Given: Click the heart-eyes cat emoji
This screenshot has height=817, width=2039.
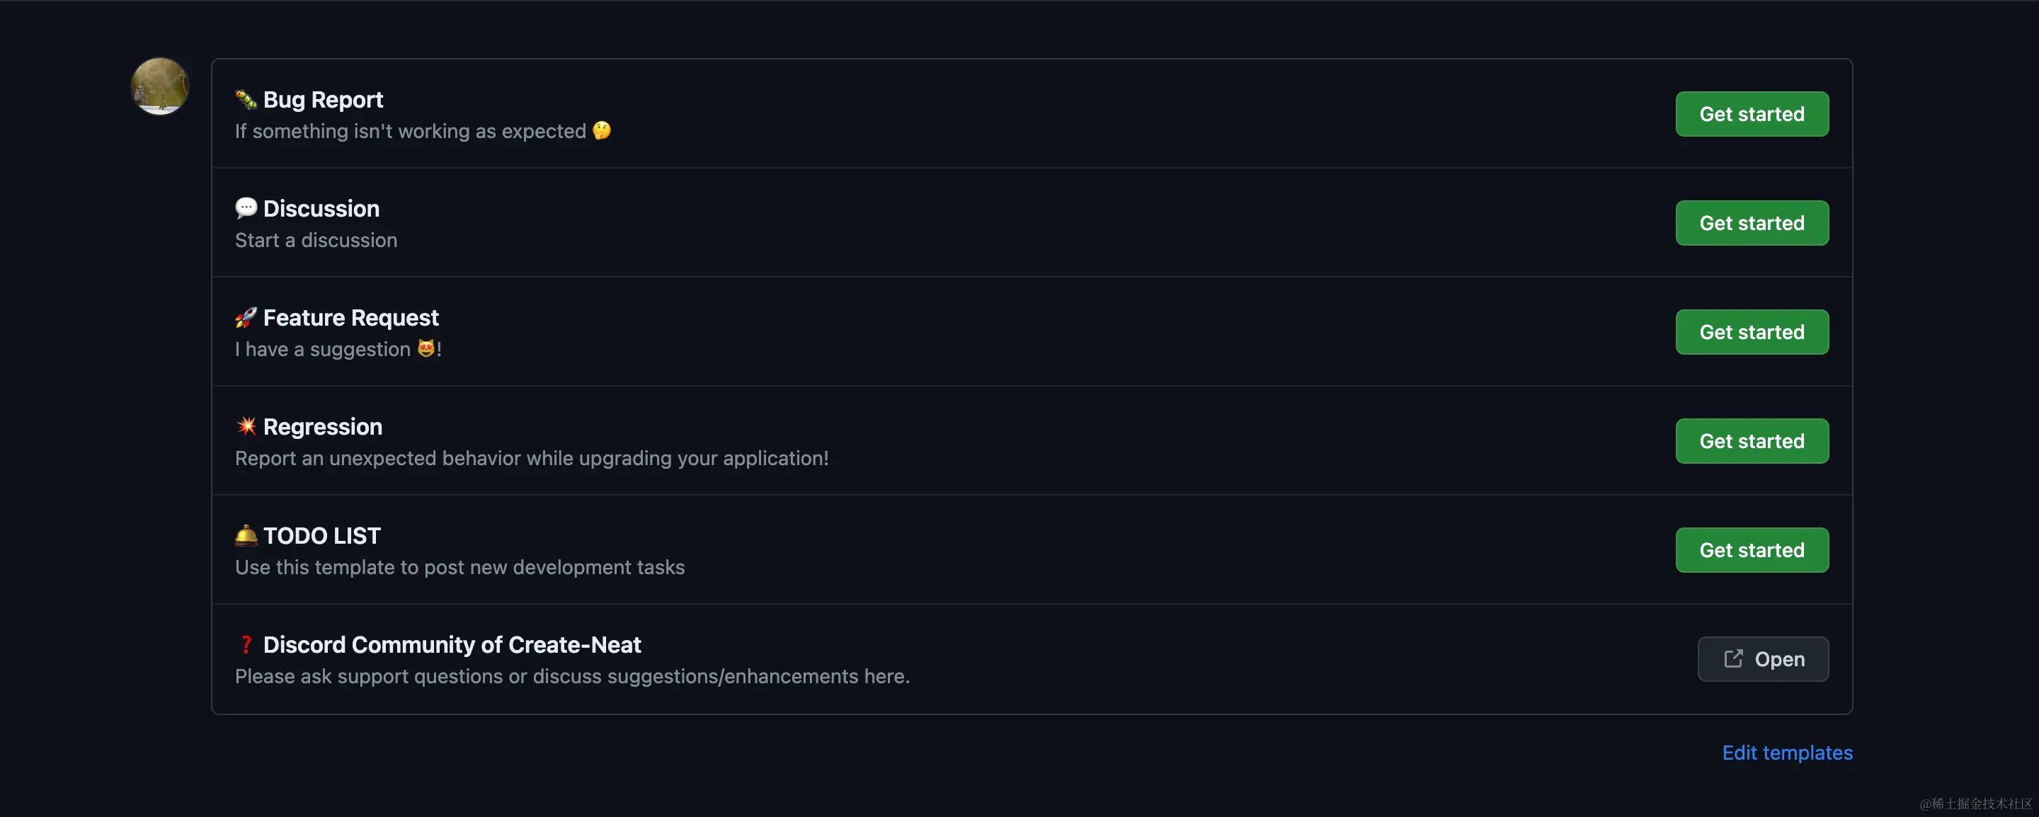Looking at the screenshot, I should [x=425, y=348].
